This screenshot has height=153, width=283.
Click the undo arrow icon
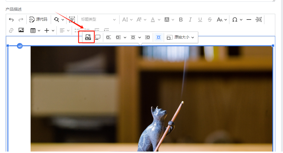(x=11, y=20)
